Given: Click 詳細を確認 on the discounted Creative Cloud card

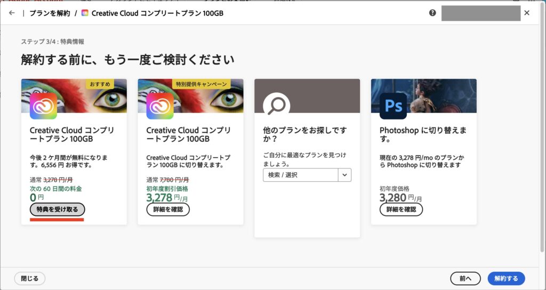Looking at the screenshot, I should click(168, 210).
